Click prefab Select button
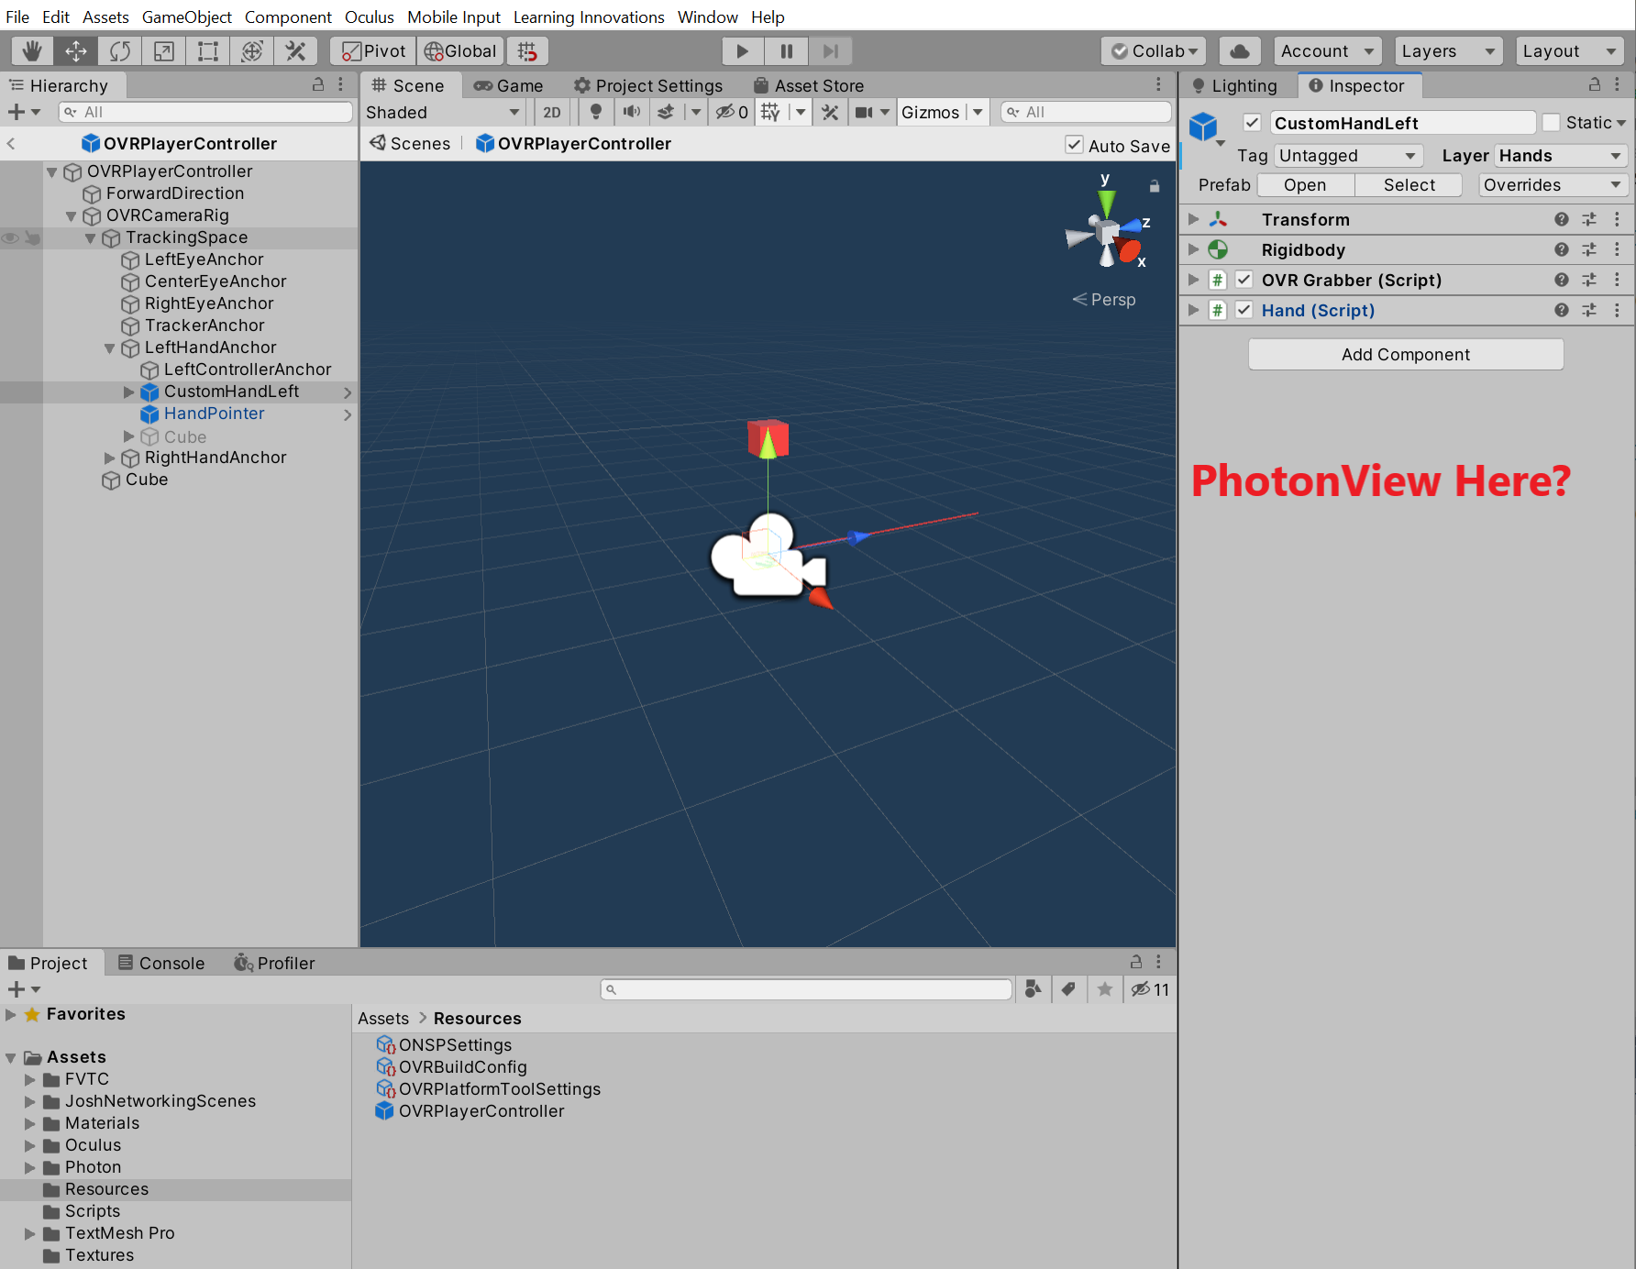 tap(1409, 185)
